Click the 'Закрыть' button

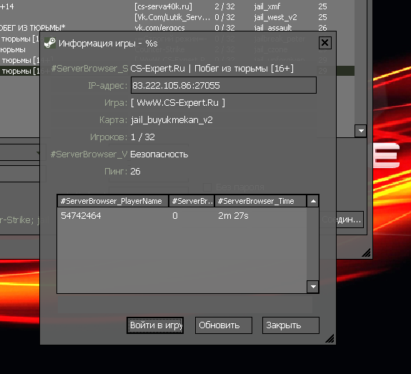point(291,325)
